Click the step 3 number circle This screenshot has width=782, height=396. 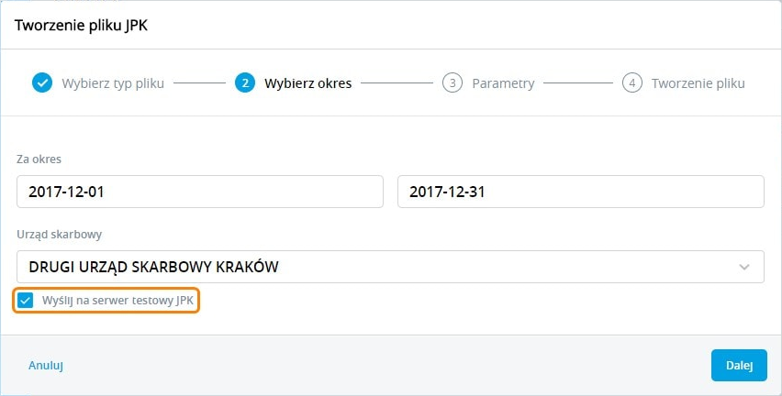(x=452, y=83)
